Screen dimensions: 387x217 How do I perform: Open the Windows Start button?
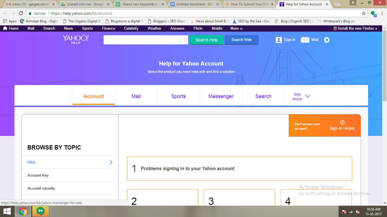pos(7,211)
